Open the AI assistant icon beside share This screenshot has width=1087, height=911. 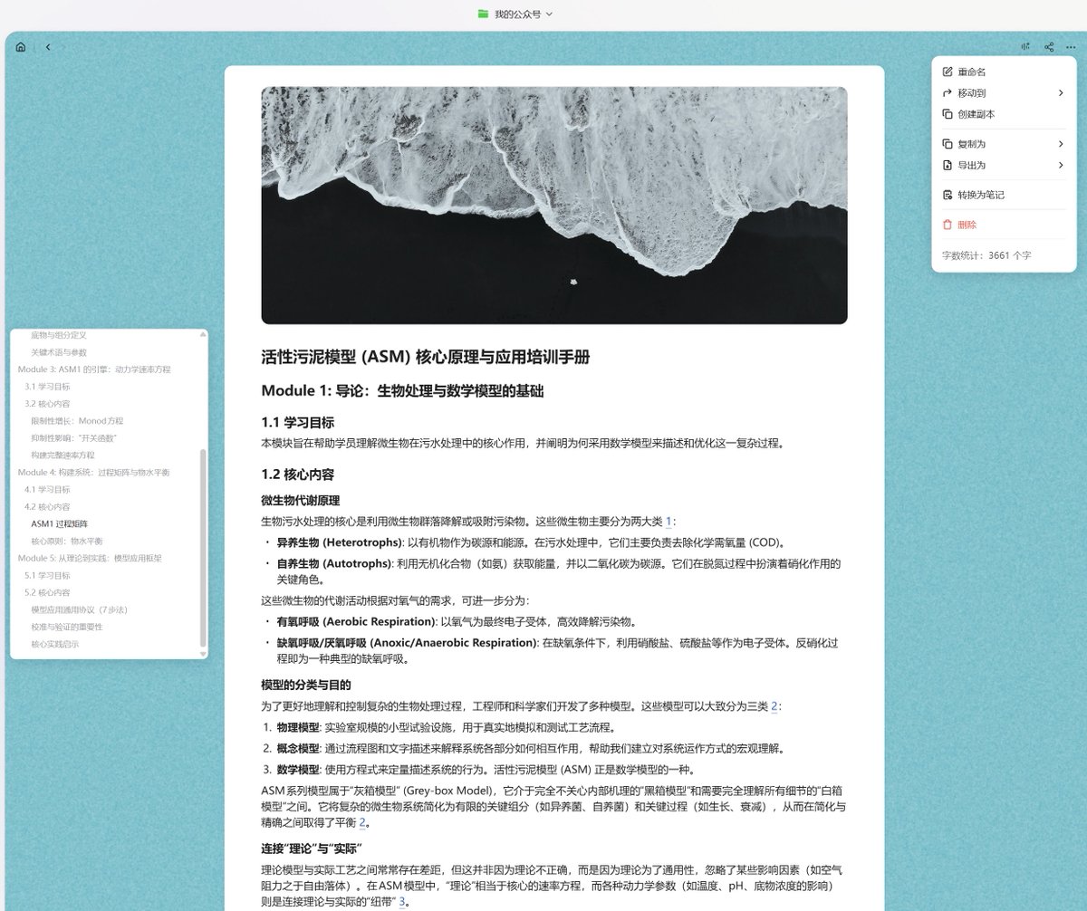tap(1025, 47)
